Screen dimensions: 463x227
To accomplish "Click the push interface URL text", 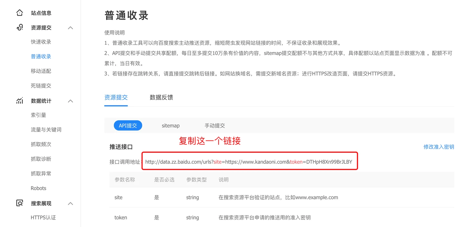I will pyautogui.click(x=249, y=162).
